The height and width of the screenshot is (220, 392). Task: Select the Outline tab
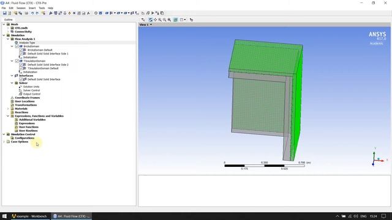tap(8, 20)
